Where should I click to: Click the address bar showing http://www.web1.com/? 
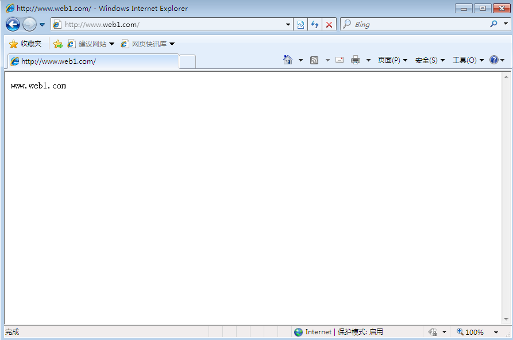pos(172,25)
